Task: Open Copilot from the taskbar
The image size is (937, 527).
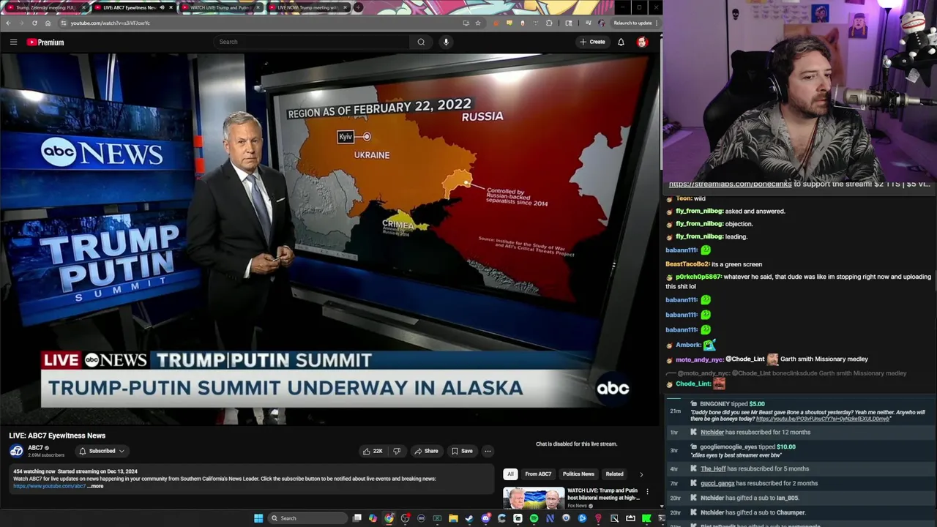Action: [373, 518]
